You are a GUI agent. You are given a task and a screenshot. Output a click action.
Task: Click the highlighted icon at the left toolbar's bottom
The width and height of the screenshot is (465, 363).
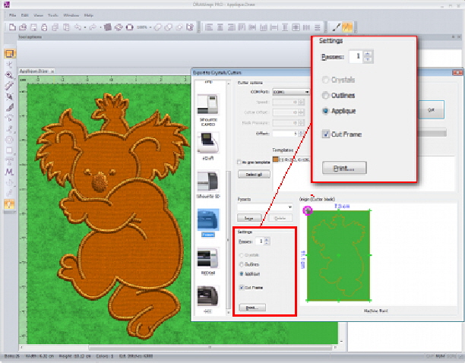click(9, 204)
